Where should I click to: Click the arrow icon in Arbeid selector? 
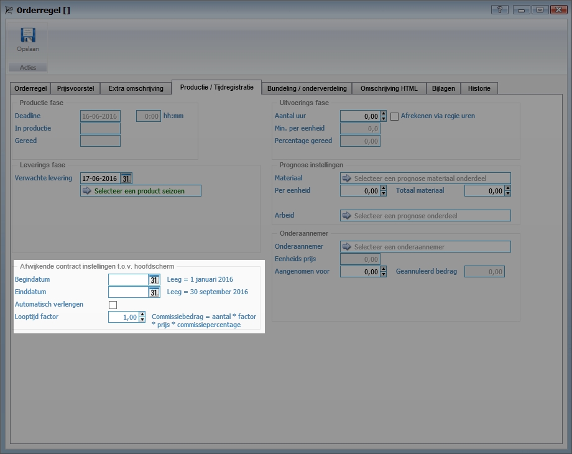click(347, 216)
